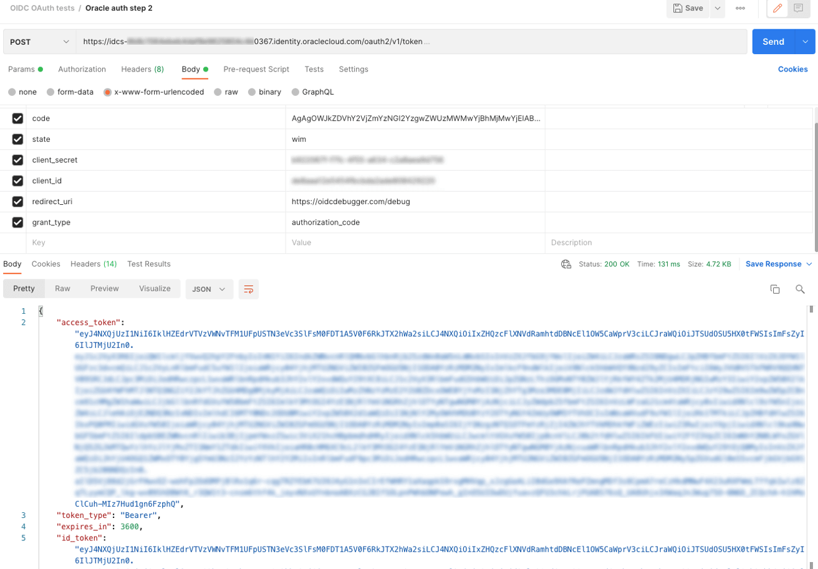Open the POST method dropdown
818x569 pixels.
(39, 42)
